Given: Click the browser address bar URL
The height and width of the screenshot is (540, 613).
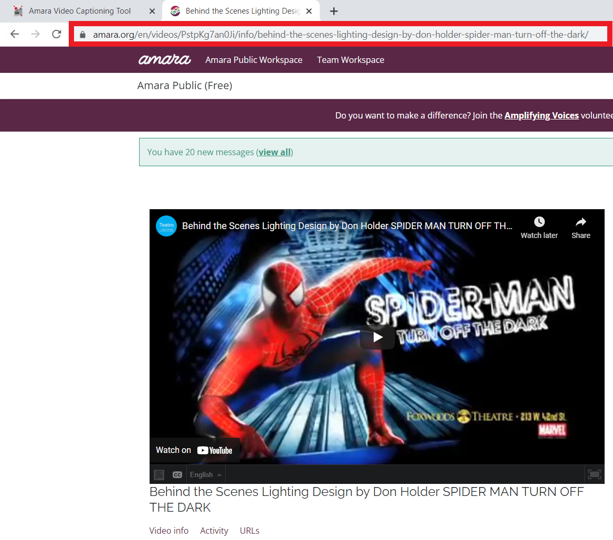Looking at the screenshot, I should click(340, 35).
